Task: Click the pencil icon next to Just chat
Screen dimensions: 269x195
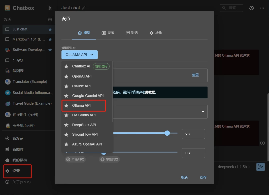Action: tap(83, 8)
